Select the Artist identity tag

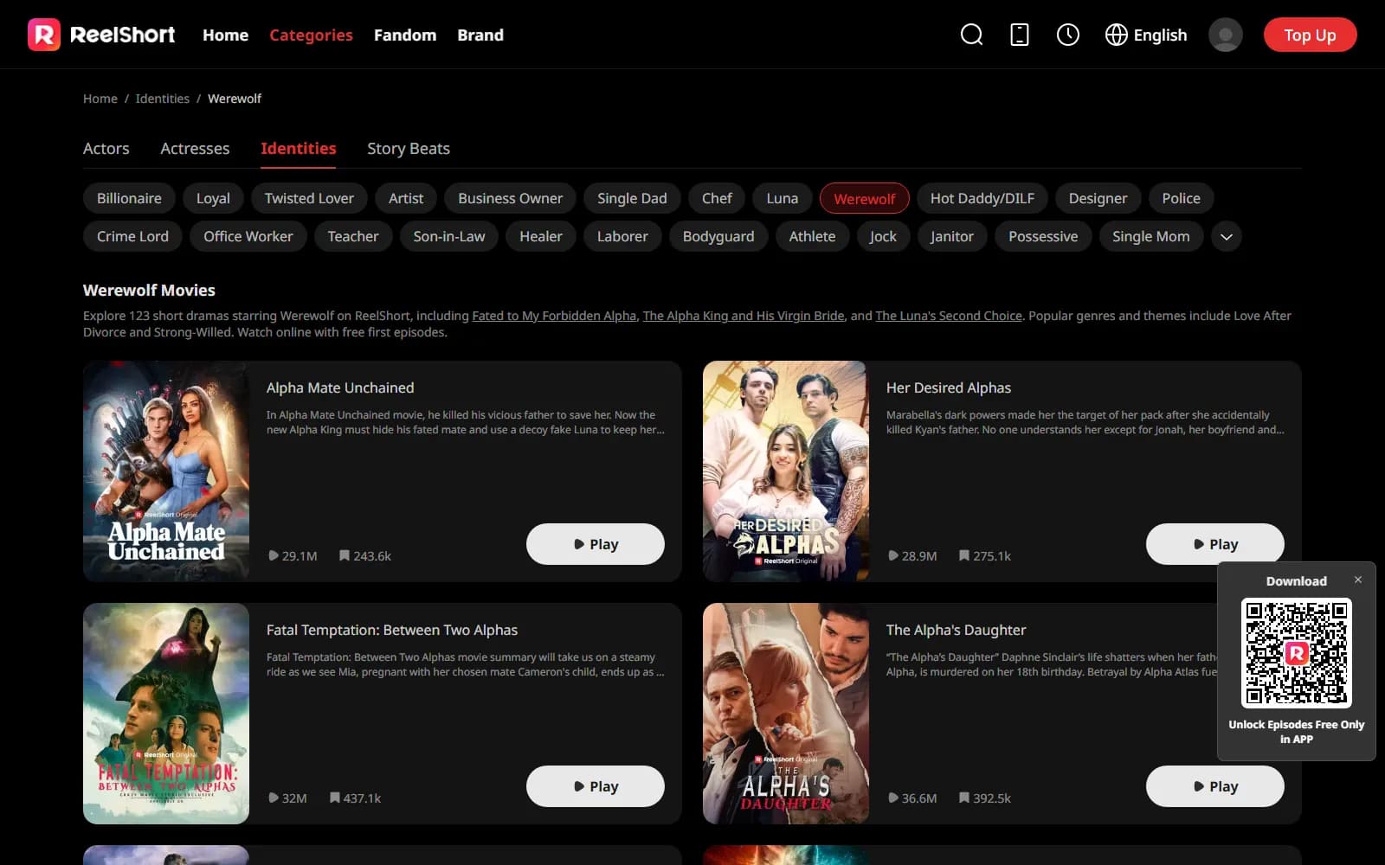click(406, 198)
